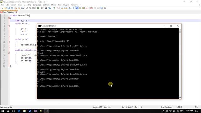
Task: Click Stop Recording macro icon
Action: click(95, 8)
